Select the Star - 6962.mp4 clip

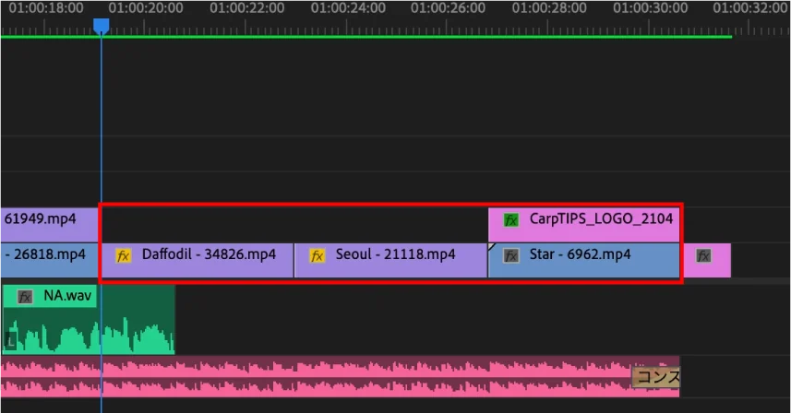[x=583, y=260]
